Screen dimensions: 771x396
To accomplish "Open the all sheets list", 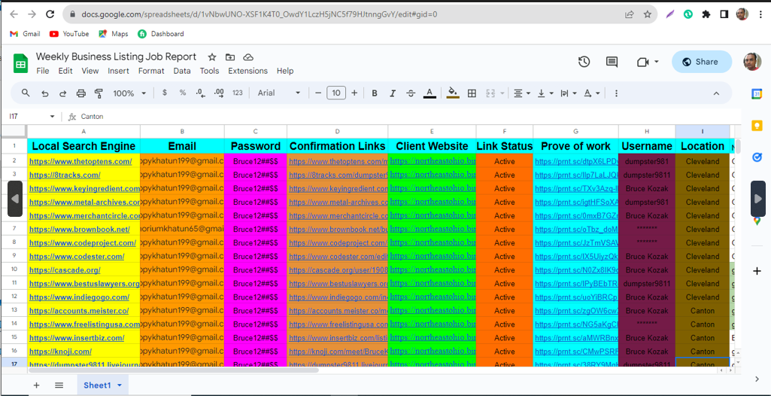I will 59,385.
